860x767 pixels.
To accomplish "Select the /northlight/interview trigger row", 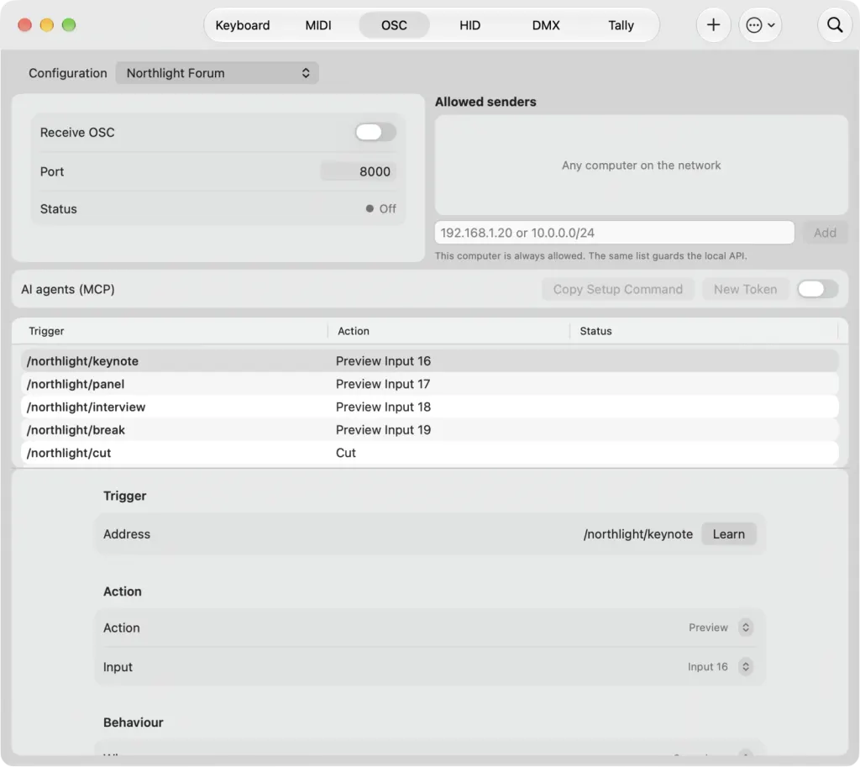I will coord(430,407).
